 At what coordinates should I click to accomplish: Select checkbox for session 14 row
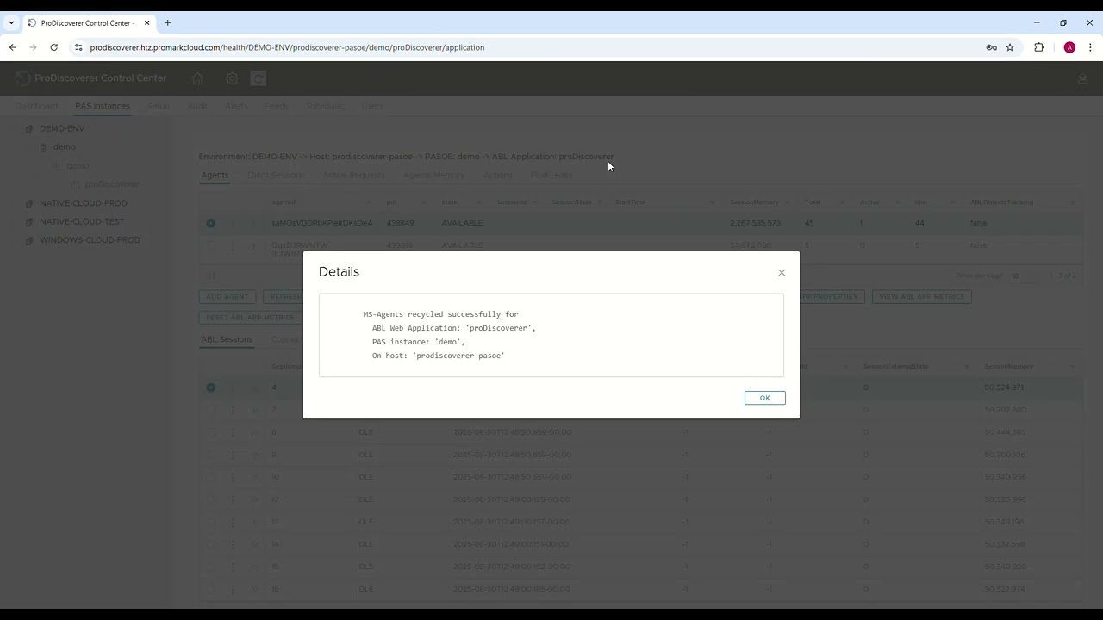(210, 544)
